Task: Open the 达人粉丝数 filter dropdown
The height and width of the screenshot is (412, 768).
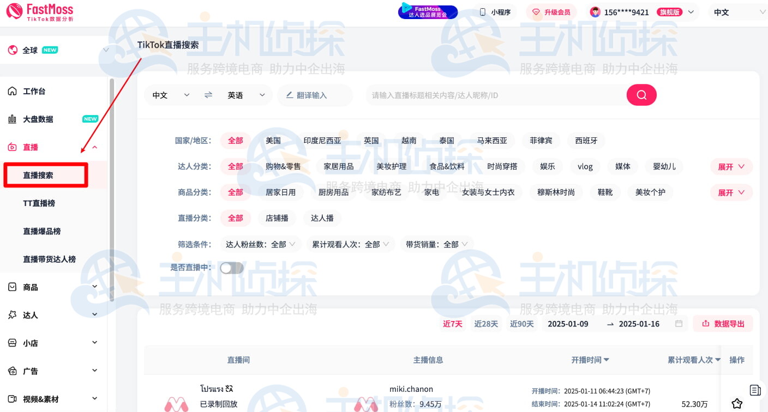Action: [x=261, y=244]
